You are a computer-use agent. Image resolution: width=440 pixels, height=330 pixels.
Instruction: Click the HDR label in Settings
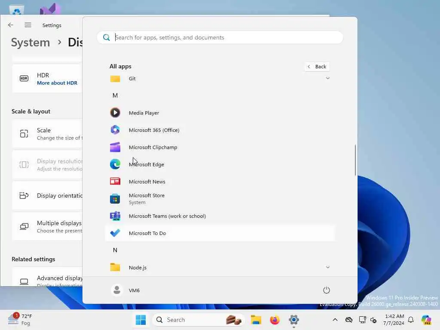tap(43, 75)
